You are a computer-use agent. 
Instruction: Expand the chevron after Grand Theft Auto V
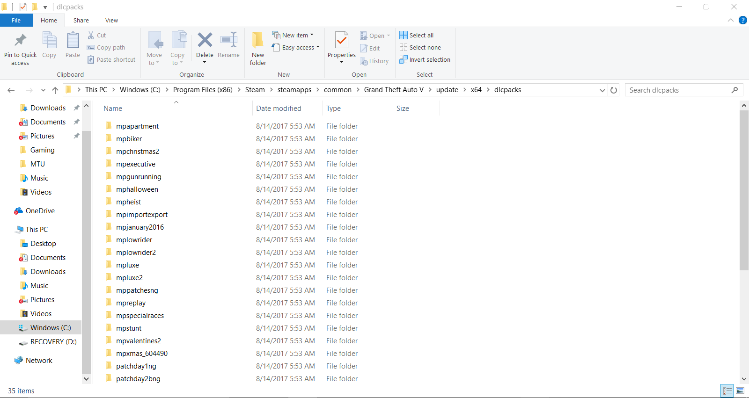[430, 90]
